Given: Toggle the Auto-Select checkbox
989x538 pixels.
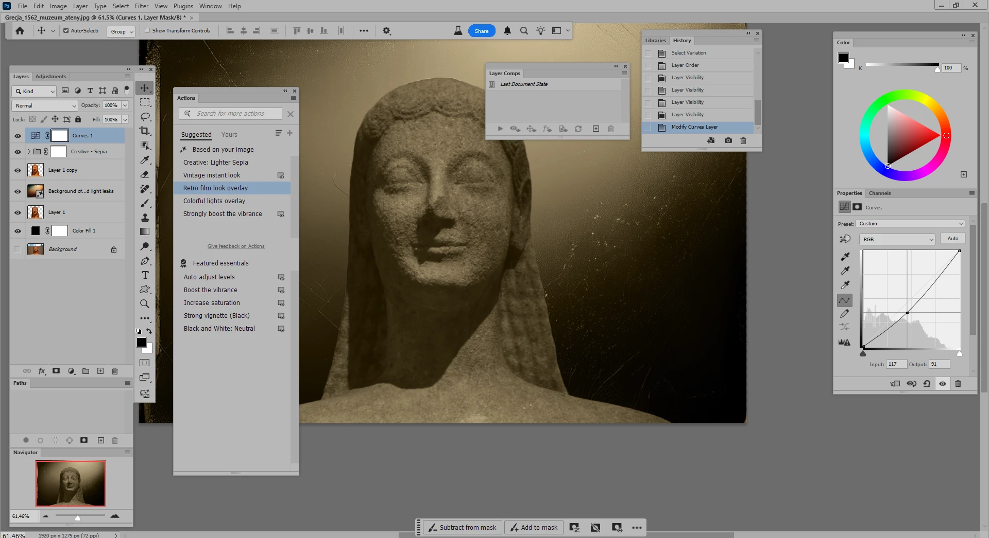Looking at the screenshot, I should (66, 31).
